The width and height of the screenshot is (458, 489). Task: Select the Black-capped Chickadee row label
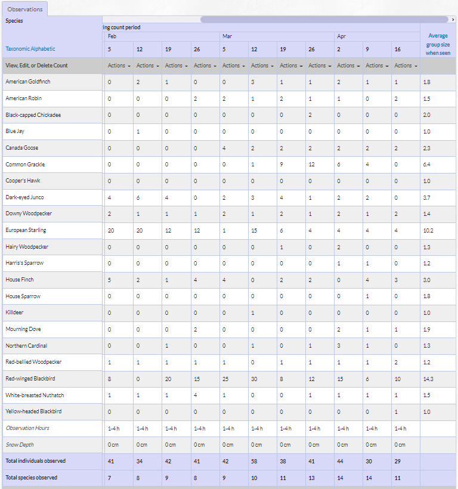coord(33,114)
